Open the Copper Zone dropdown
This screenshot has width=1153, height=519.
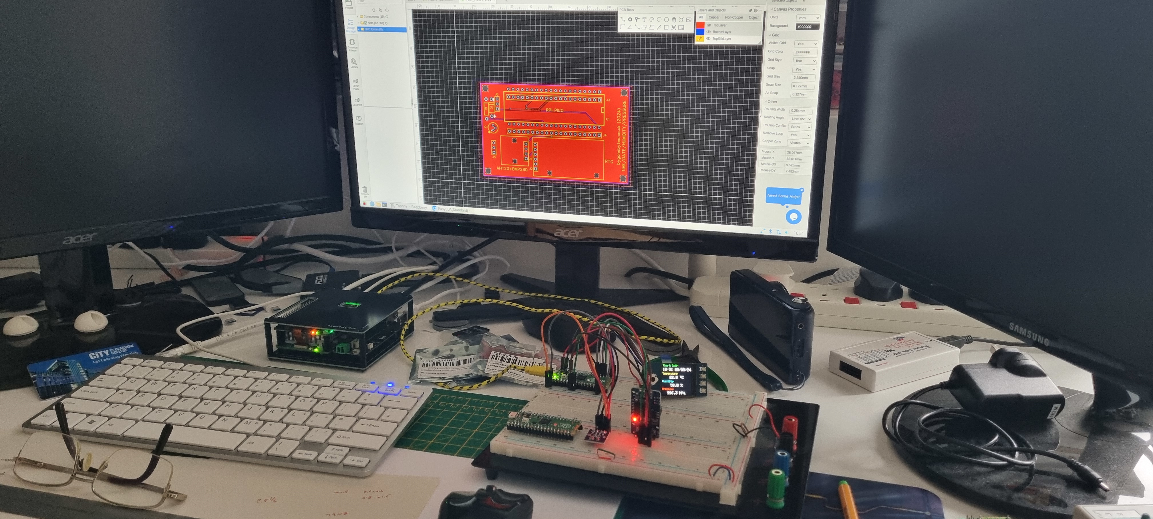(799, 143)
